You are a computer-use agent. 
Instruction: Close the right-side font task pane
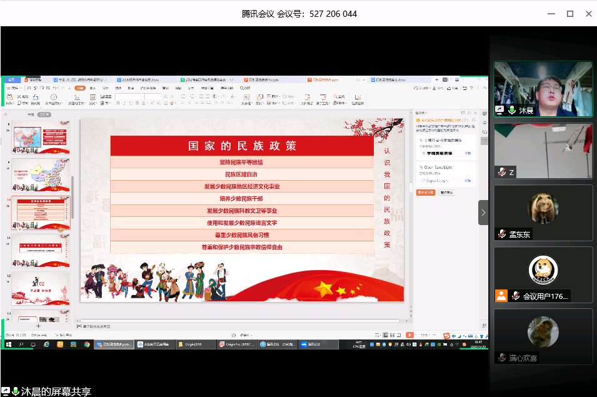[476, 113]
